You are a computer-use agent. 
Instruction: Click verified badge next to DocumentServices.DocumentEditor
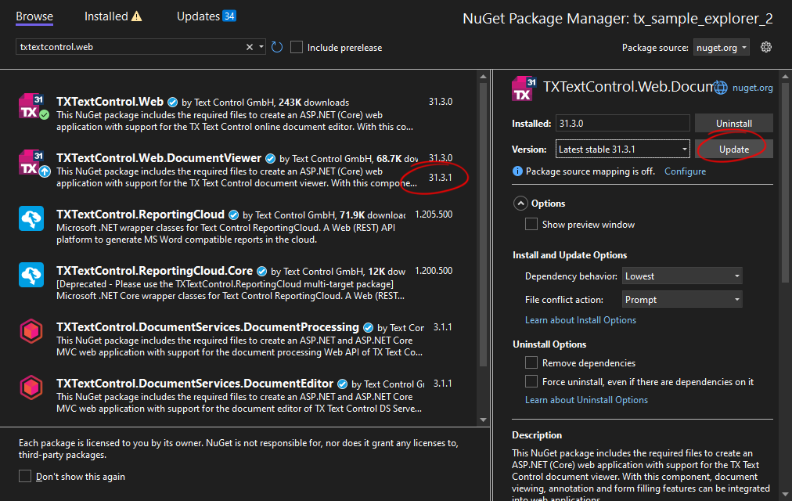pyautogui.click(x=343, y=384)
